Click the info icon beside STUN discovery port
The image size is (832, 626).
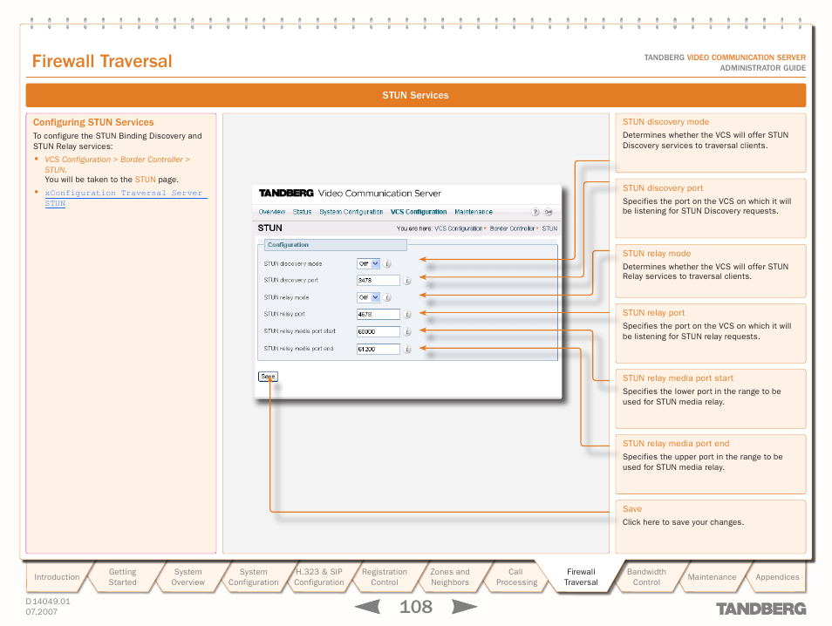407,281
